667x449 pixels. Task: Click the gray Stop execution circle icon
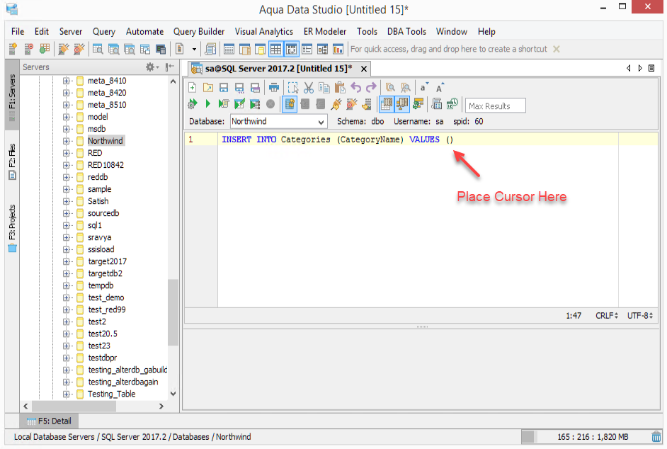tap(270, 104)
